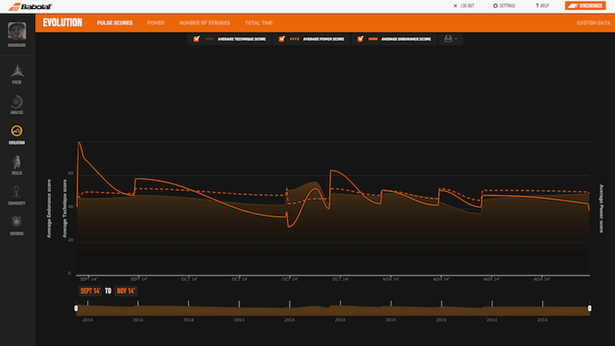The width and height of the screenshot is (615, 346).
Task: Click the Average Endurance score axis label
Action: click(49, 209)
